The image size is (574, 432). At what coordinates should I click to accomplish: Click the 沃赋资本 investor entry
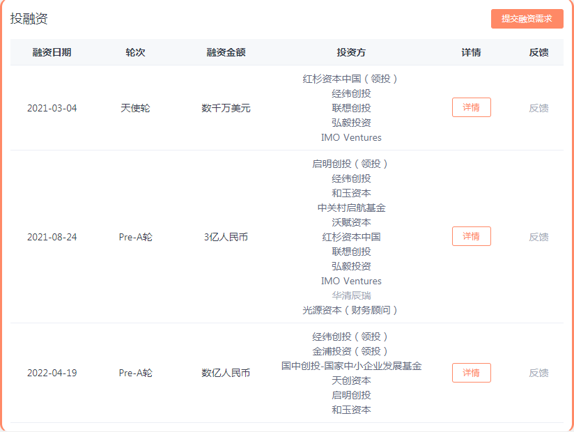point(351,222)
